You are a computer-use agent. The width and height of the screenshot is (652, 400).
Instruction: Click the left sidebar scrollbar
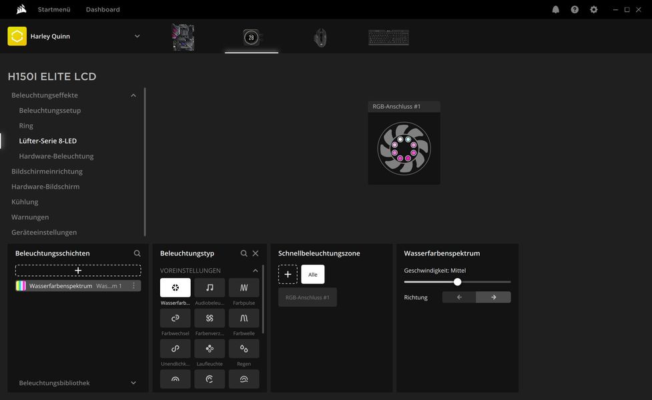point(145,162)
